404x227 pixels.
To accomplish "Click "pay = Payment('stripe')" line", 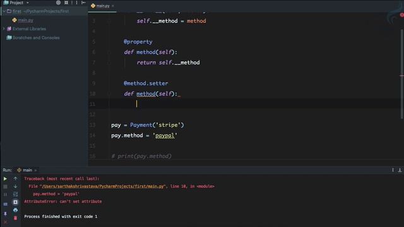I will pos(148,125).
